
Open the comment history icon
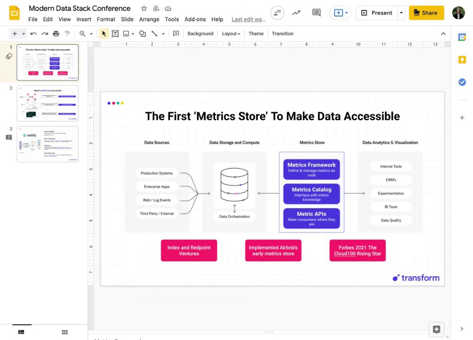[x=316, y=13]
